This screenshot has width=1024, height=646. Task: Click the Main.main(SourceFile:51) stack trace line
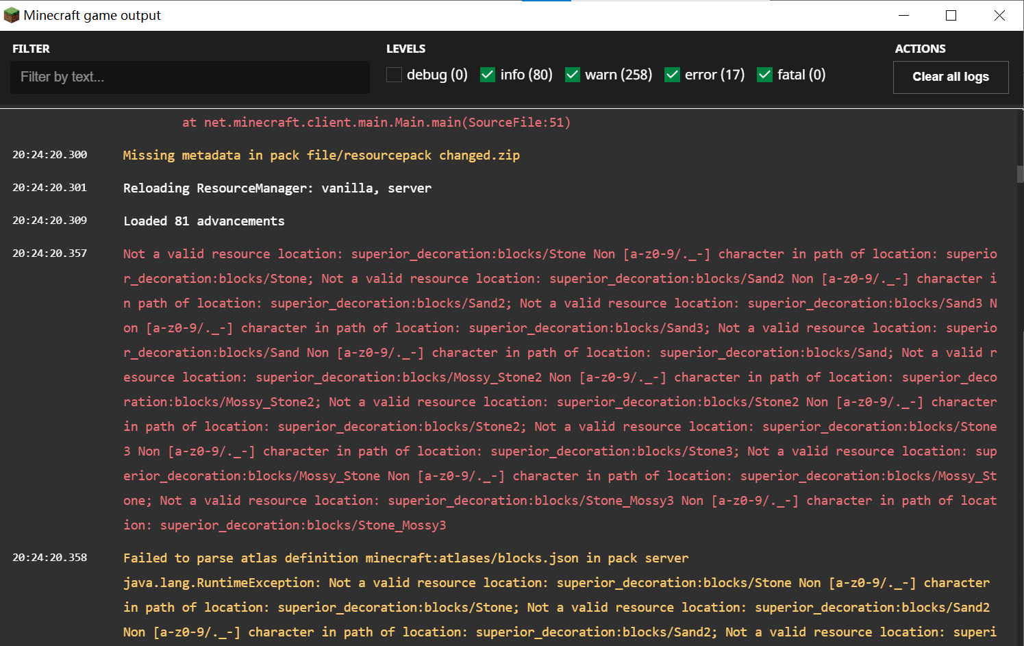coord(376,123)
